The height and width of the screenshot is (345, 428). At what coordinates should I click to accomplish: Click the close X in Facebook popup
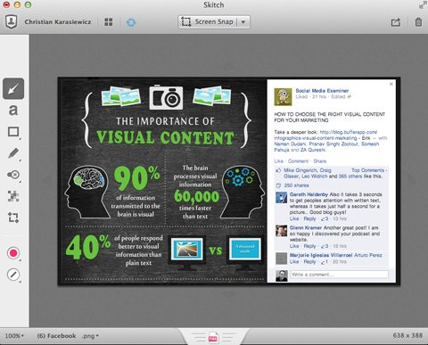click(x=391, y=84)
